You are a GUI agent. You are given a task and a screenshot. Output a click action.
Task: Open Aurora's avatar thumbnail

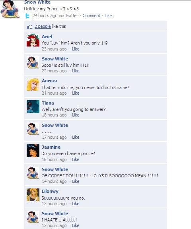[x=33, y=84]
